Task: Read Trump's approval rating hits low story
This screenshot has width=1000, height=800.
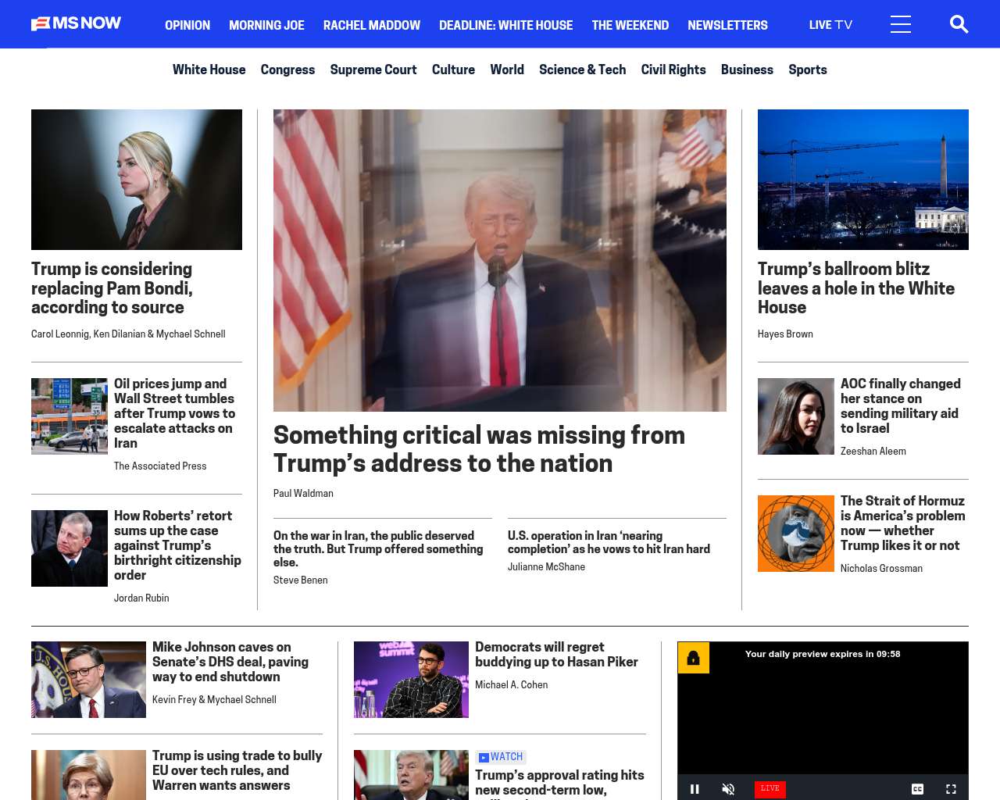Action: tap(559, 783)
